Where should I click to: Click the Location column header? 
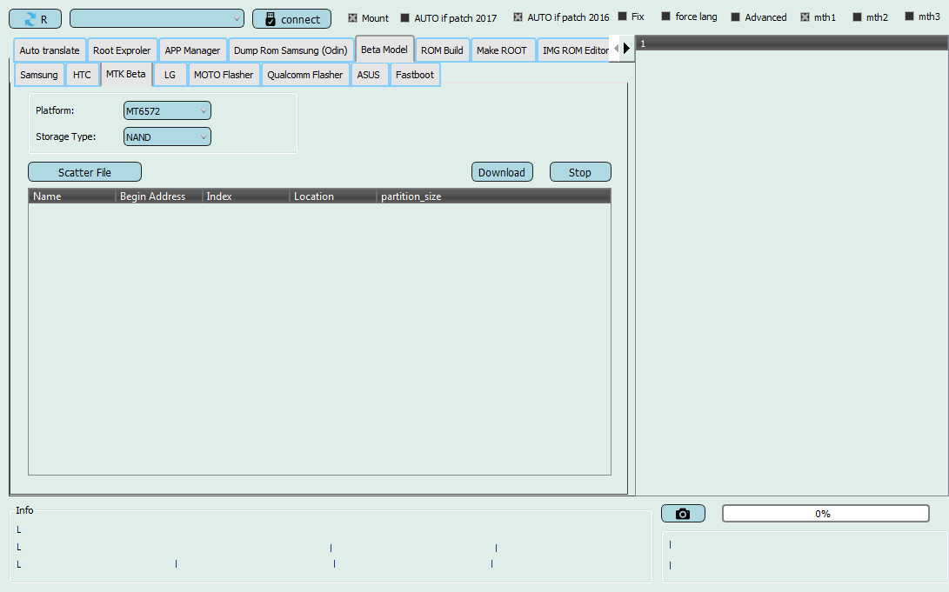333,196
